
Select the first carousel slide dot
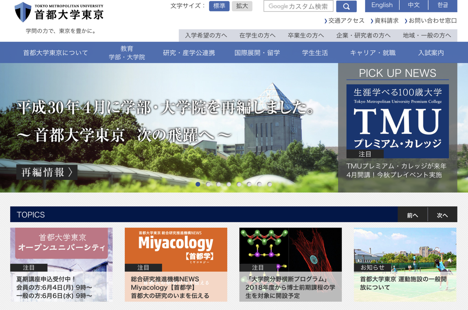[x=198, y=184]
